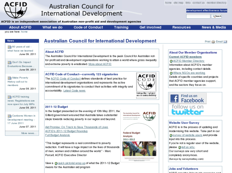Open the What we do menu
The height and width of the screenshot is (173, 232).
pos(52,27)
